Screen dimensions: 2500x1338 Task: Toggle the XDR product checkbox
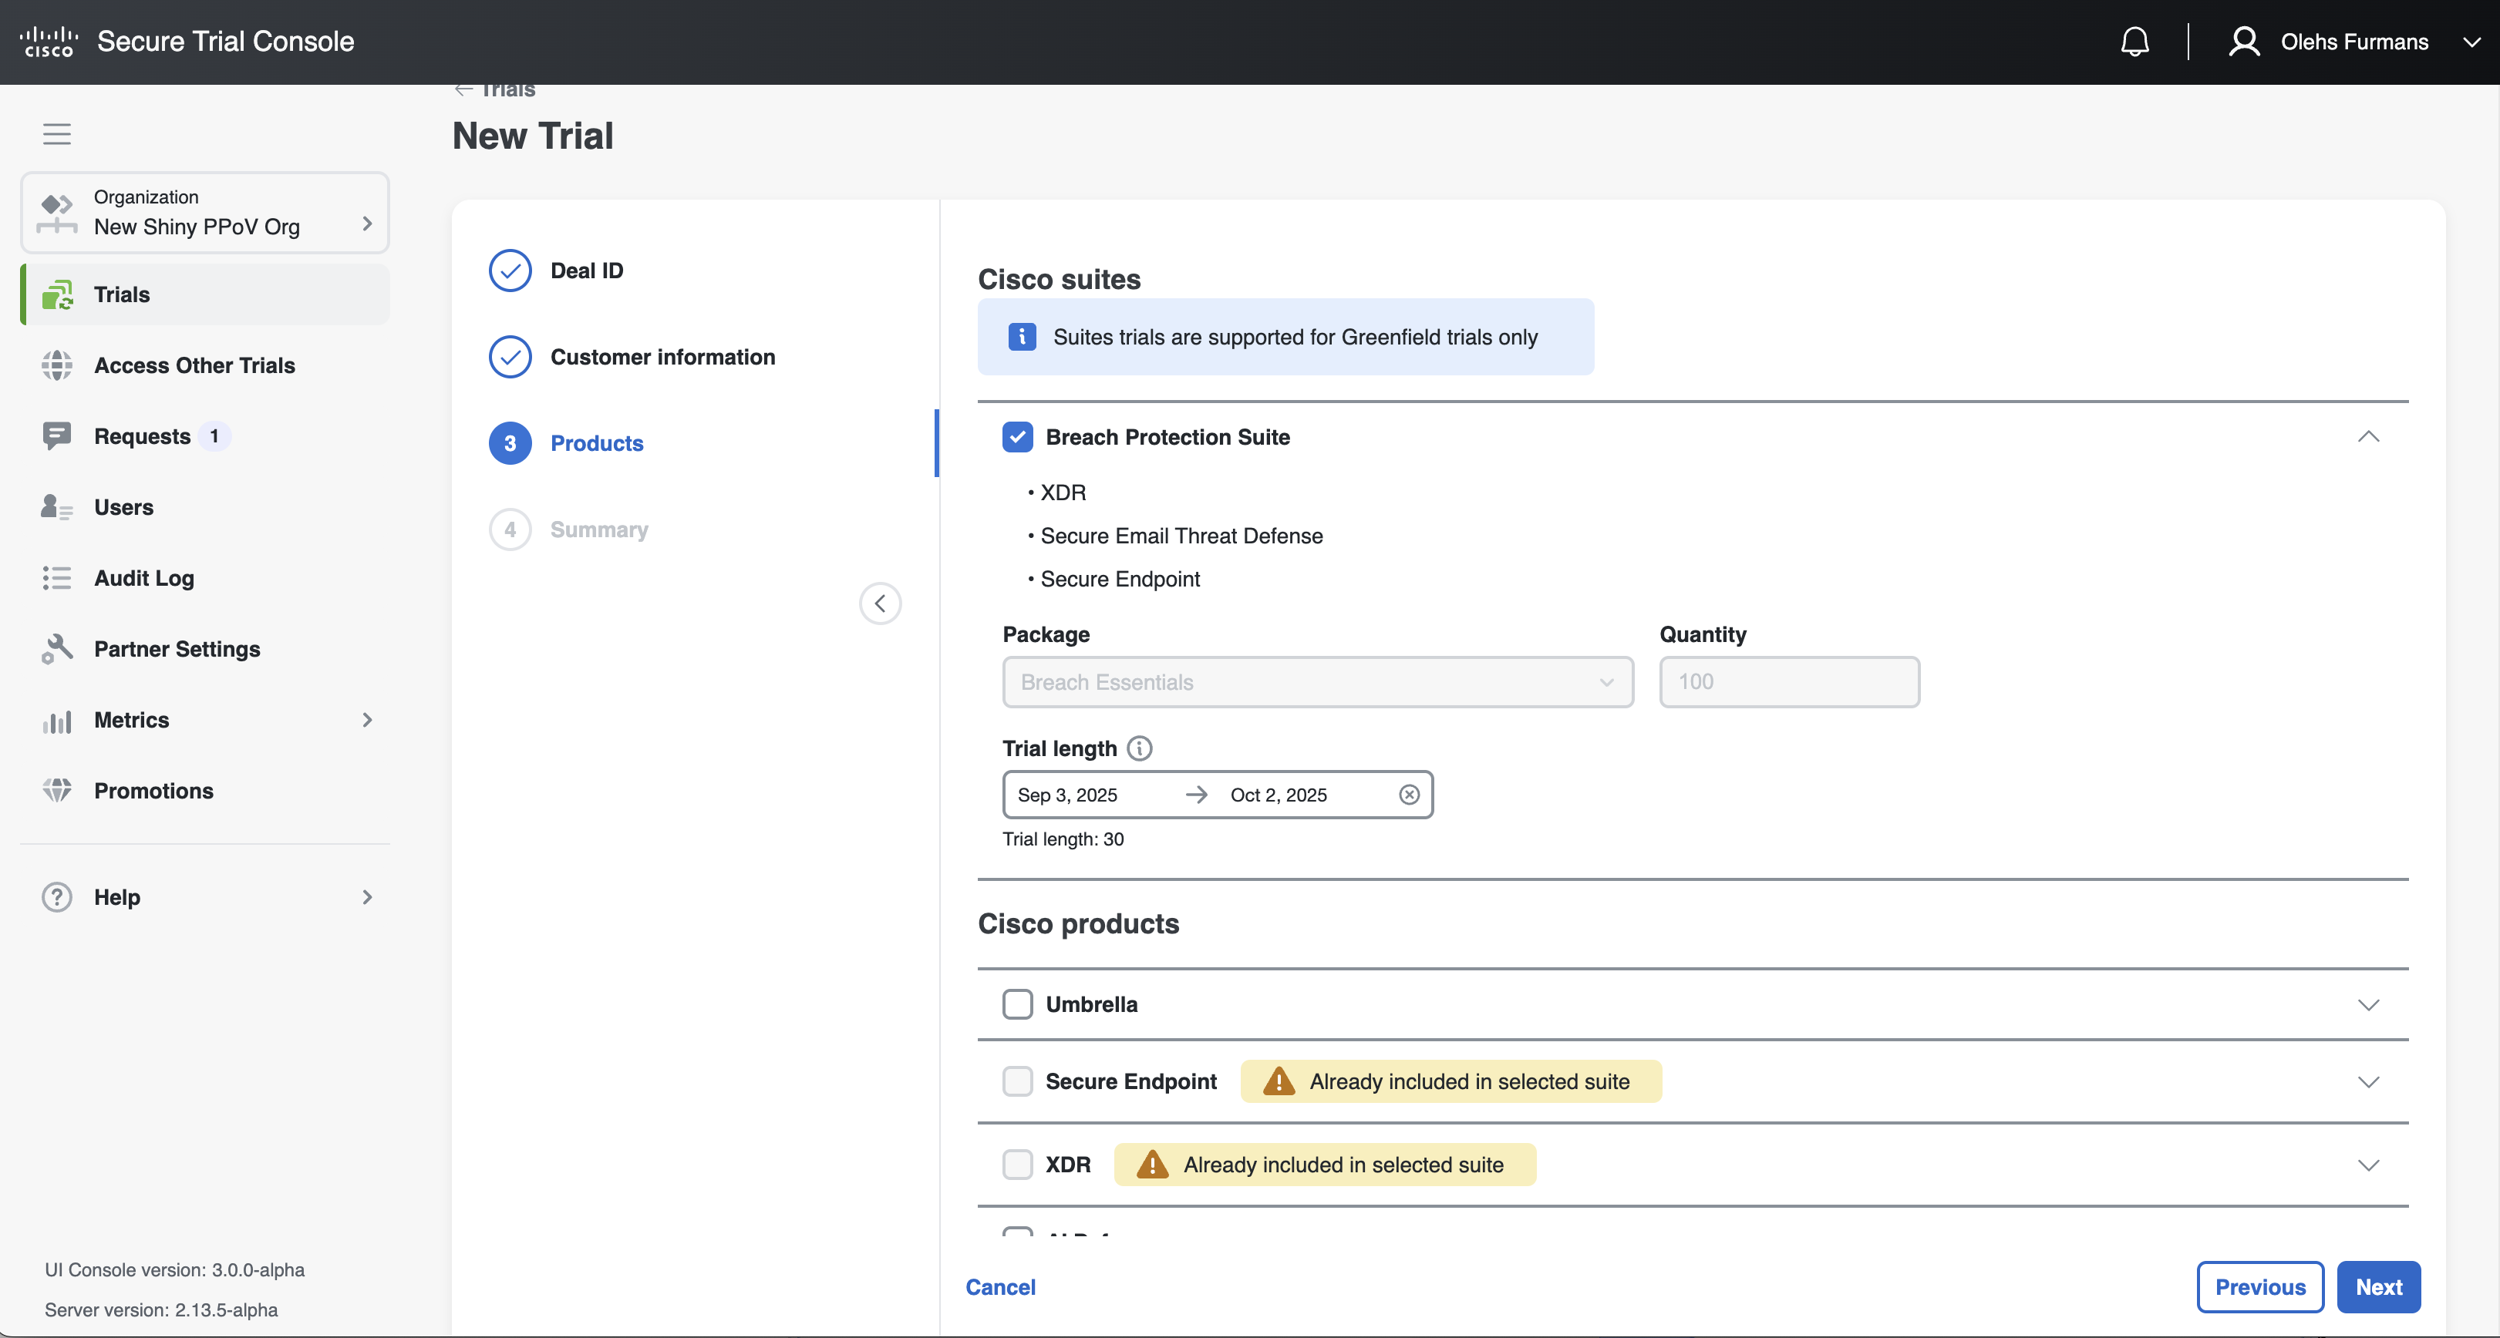[x=1017, y=1165]
